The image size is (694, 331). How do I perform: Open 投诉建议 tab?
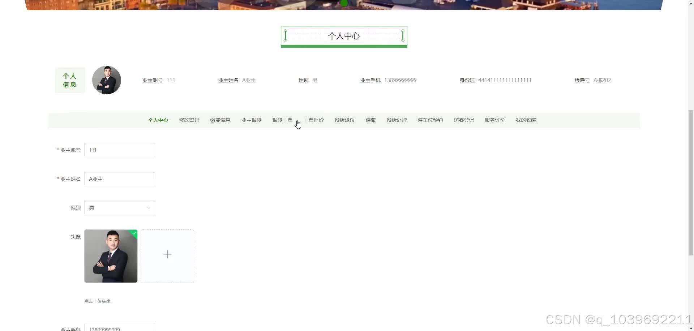tap(344, 120)
